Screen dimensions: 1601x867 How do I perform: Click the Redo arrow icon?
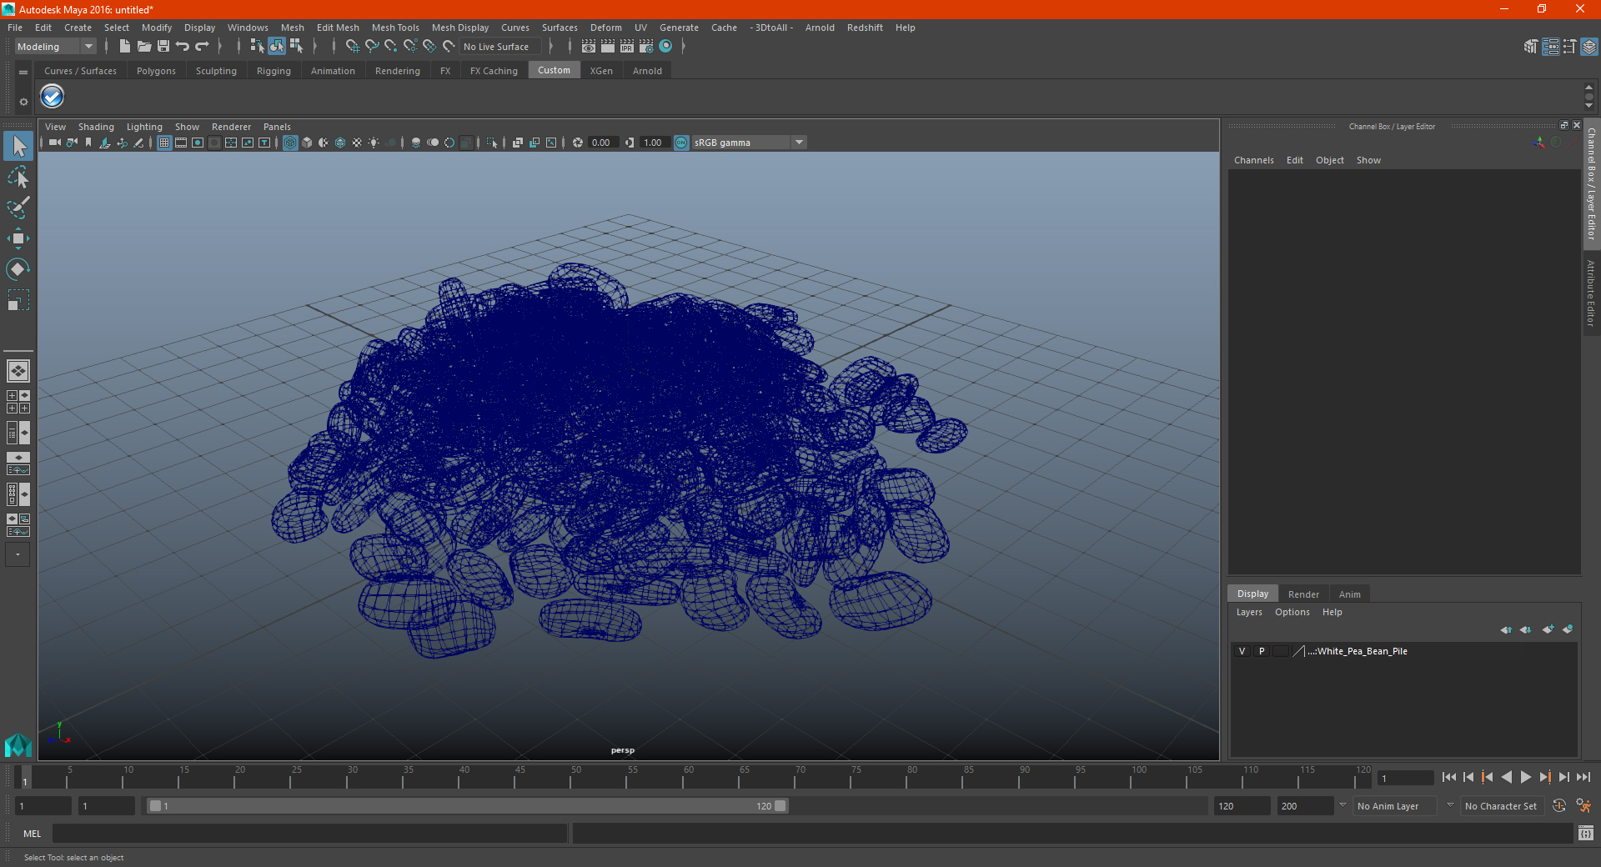click(x=202, y=47)
